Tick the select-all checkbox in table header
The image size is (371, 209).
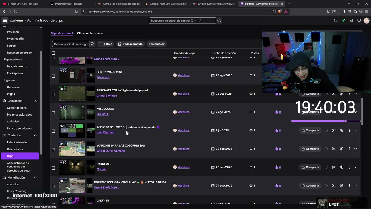(53, 53)
